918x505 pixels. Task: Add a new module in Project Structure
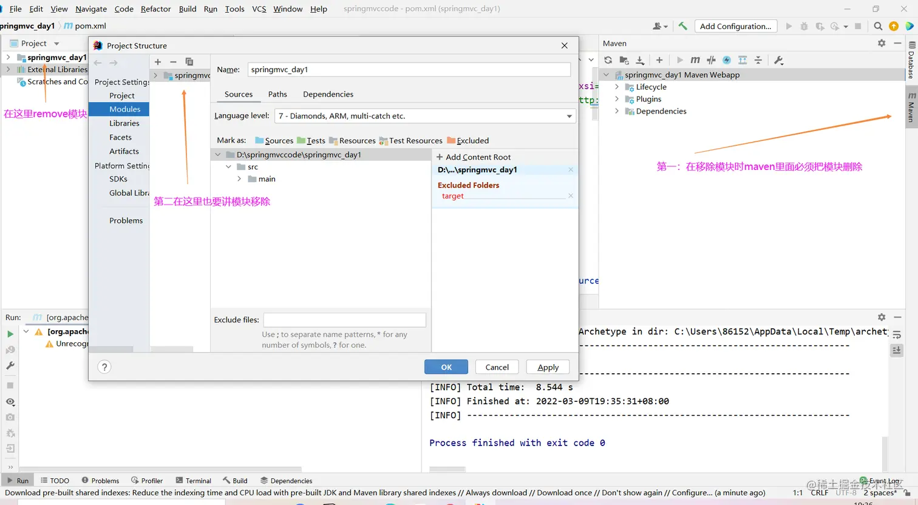[x=158, y=62]
